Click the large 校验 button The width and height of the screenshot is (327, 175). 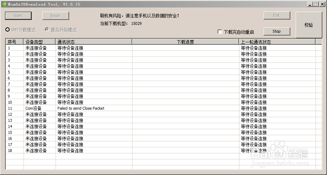pos(309,25)
